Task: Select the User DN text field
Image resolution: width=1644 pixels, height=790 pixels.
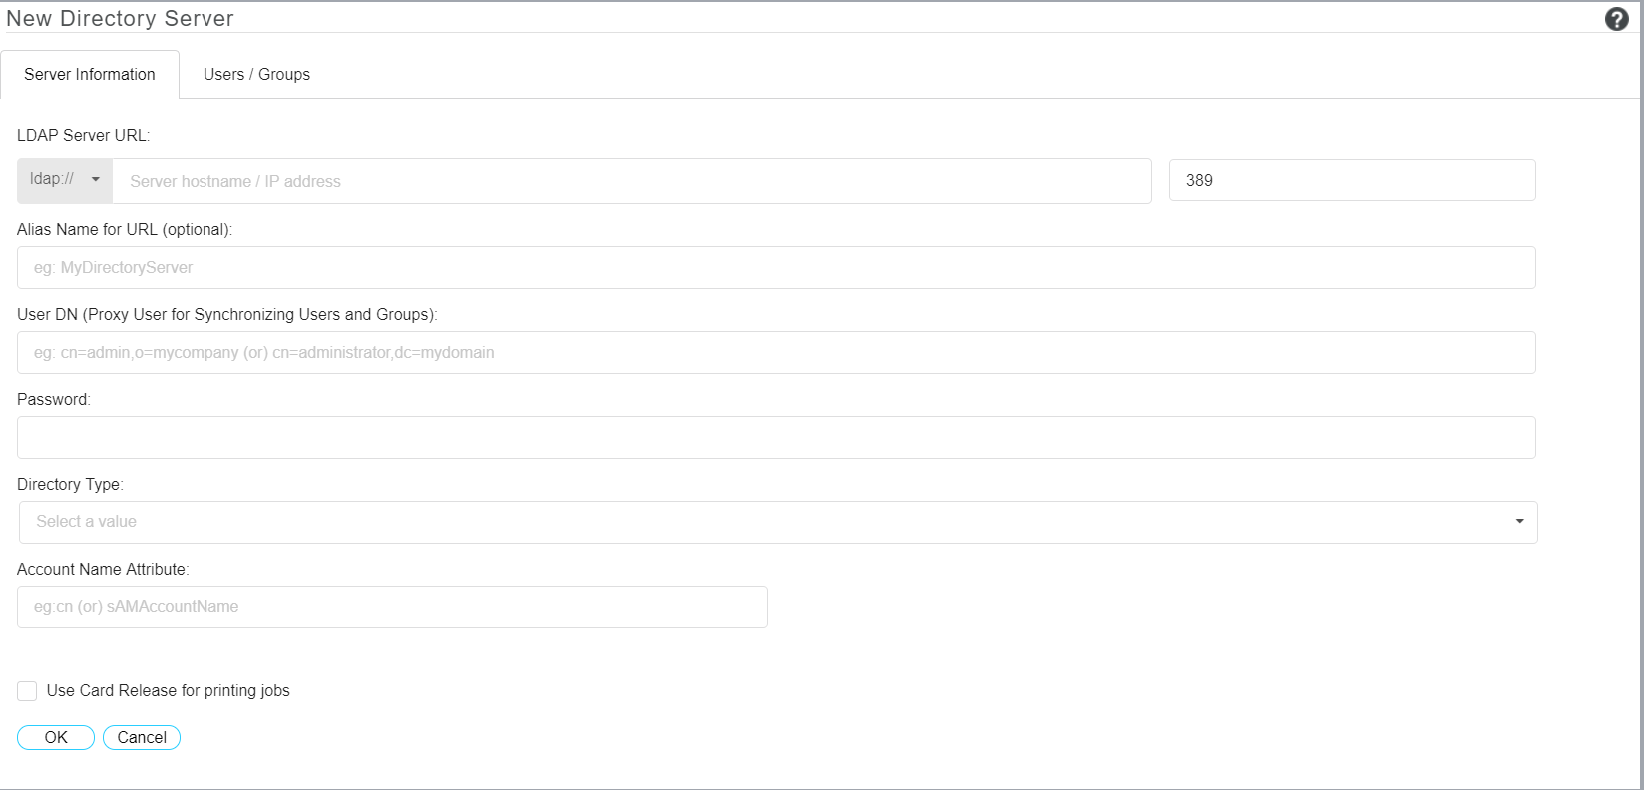Action: [x=776, y=353]
